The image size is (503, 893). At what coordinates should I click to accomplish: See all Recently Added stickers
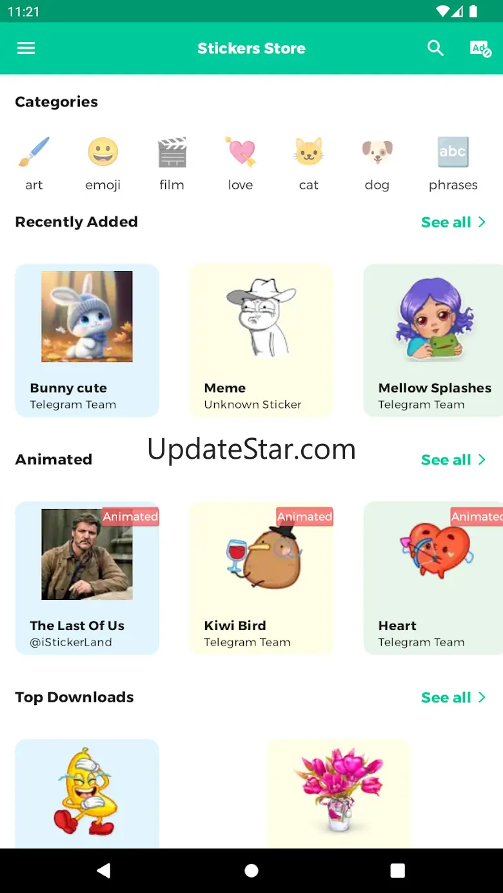tap(453, 222)
